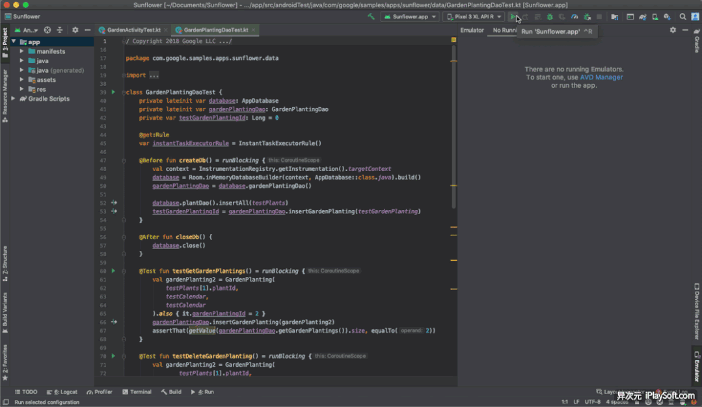Expand the manifests folder in project tree
This screenshot has width=702, height=407.
pos(22,51)
